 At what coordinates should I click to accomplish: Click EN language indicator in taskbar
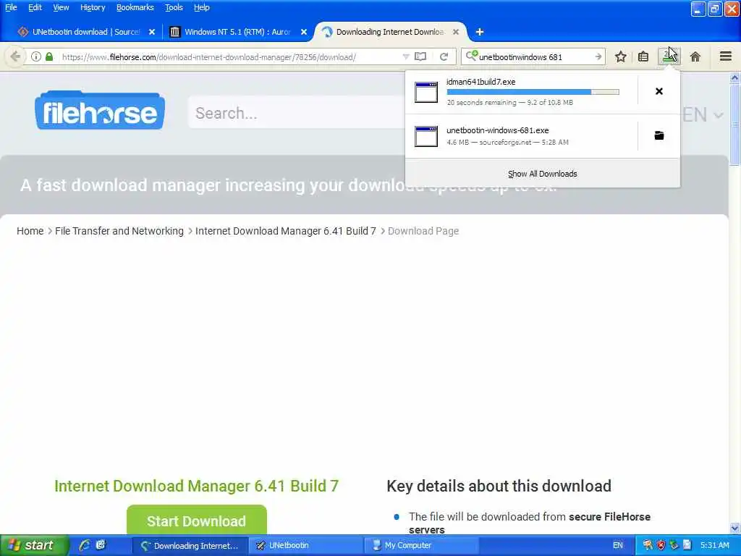click(617, 545)
